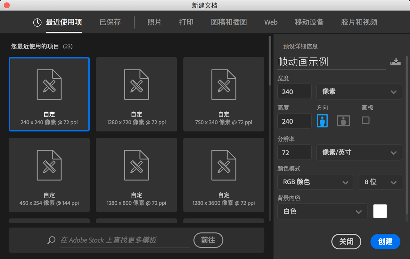Open the RGB 颜色 color mode dropdown
The image size is (410, 259).
pyautogui.click(x=316, y=182)
